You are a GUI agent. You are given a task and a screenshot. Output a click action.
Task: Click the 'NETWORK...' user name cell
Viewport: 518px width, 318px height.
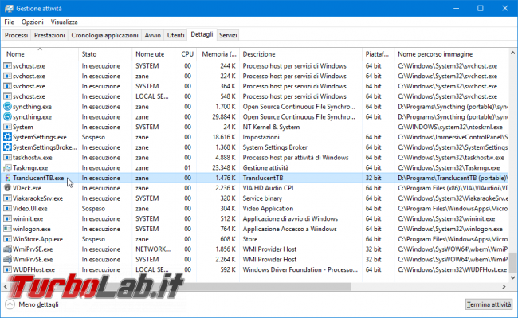point(153,249)
